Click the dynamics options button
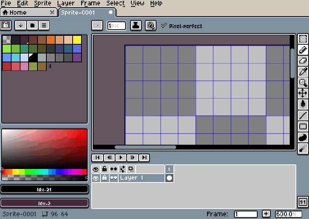Image resolution: width=309 pixels, height=219 pixels. point(151,25)
